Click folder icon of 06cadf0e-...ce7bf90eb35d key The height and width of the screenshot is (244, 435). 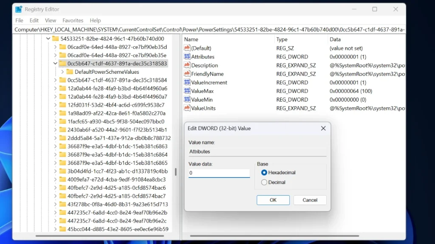click(x=63, y=47)
